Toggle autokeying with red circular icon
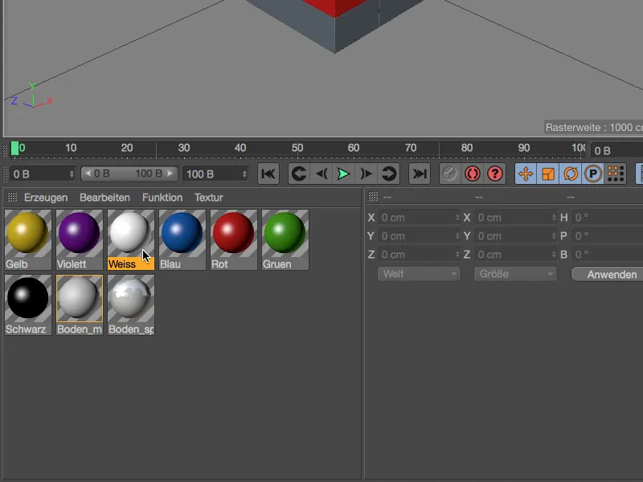Screen dimensions: 643x482 pos(473,174)
